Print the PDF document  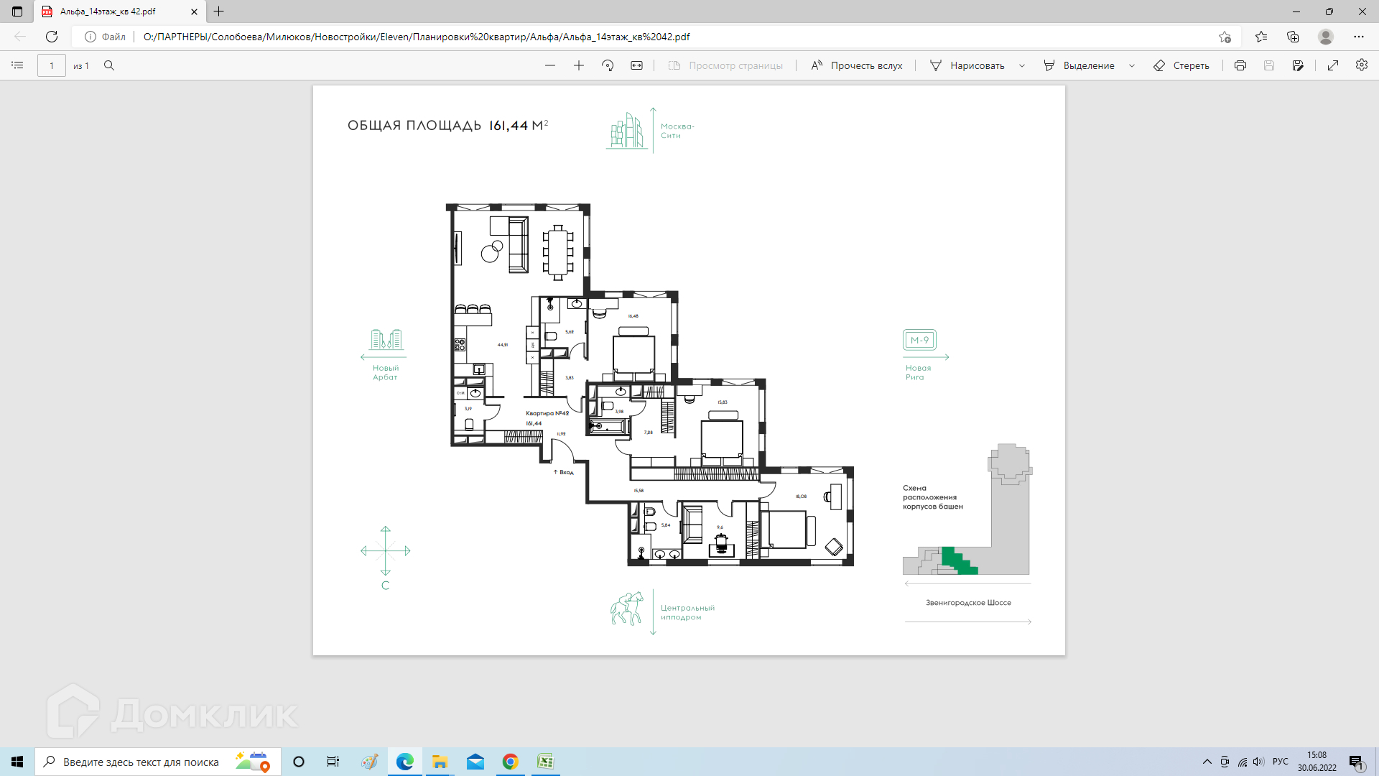(1240, 65)
